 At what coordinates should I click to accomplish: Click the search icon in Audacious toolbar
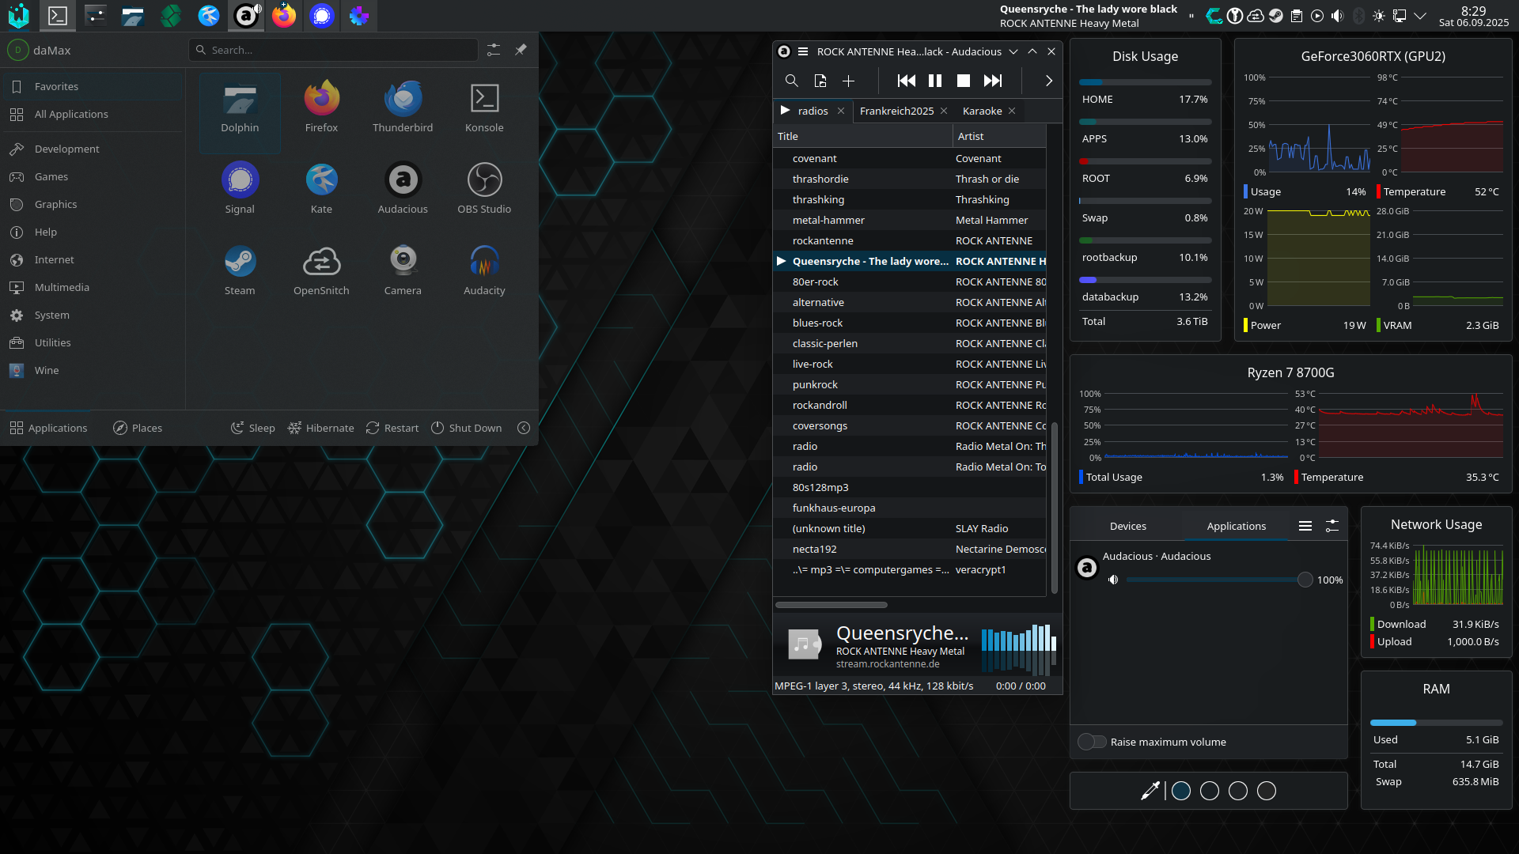(791, 81)
